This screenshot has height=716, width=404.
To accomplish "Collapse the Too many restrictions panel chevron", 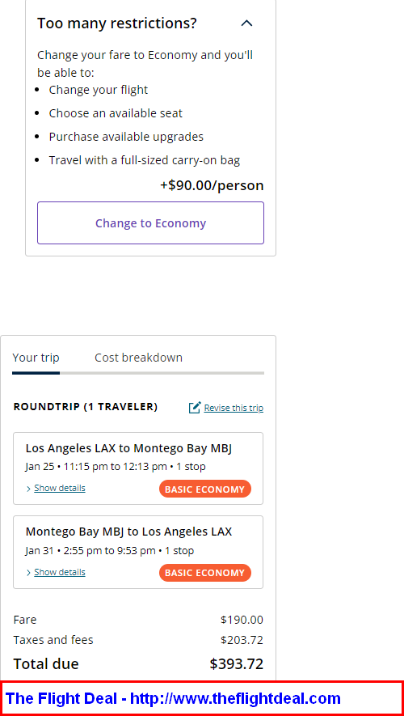I will coord(246,23).
